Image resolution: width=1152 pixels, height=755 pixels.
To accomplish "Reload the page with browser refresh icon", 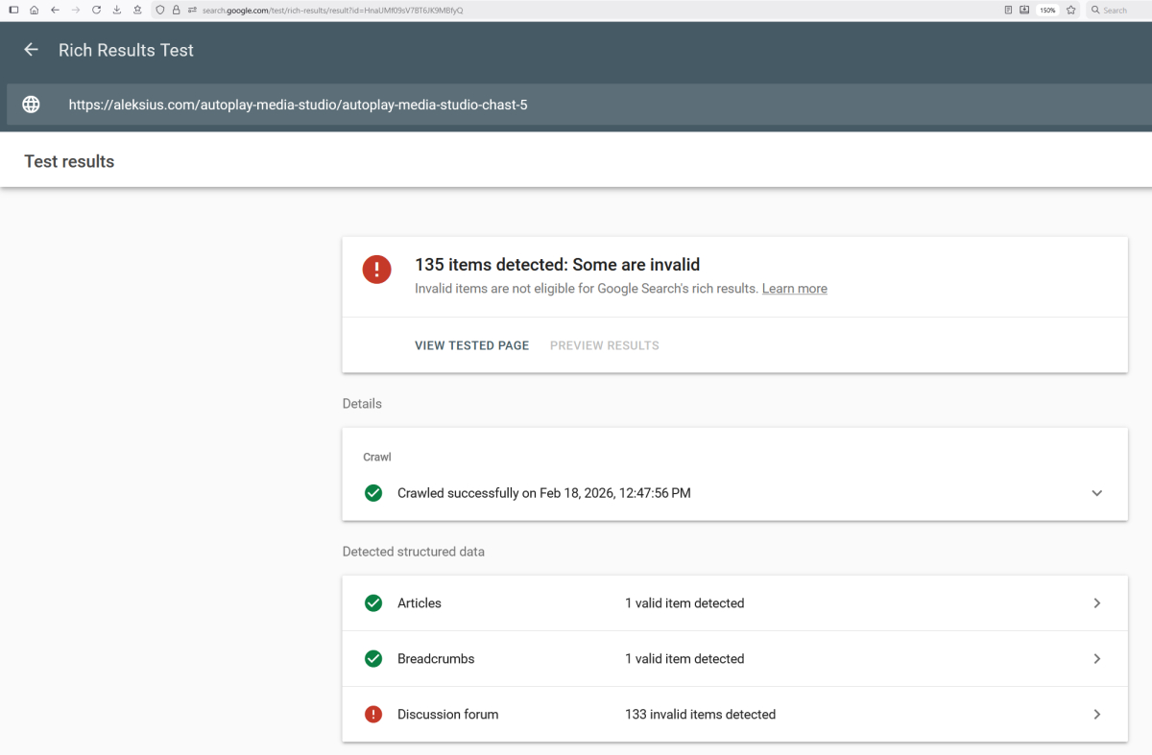I will tap(96, 11).
